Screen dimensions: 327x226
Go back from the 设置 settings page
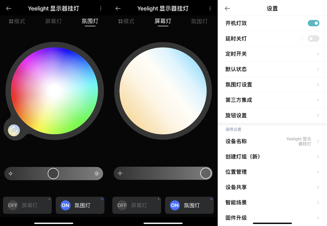pos(227,8)
